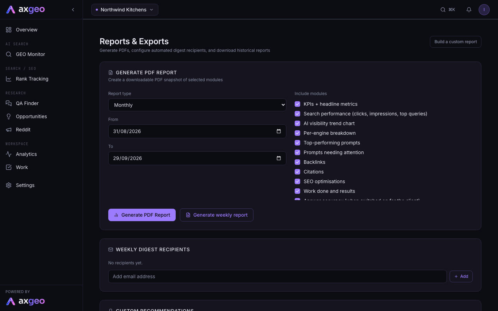The width and height of the screenshot is (498, 311).
Task: Click the Overview grid icon
Action: (9, 30)
